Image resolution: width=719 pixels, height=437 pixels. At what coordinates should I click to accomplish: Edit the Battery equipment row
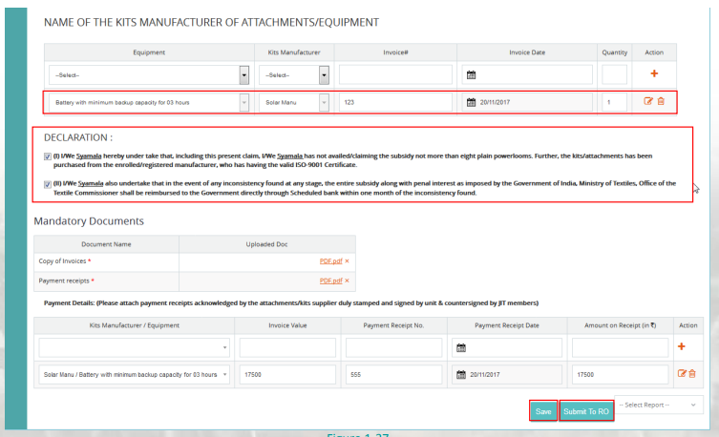648,101
